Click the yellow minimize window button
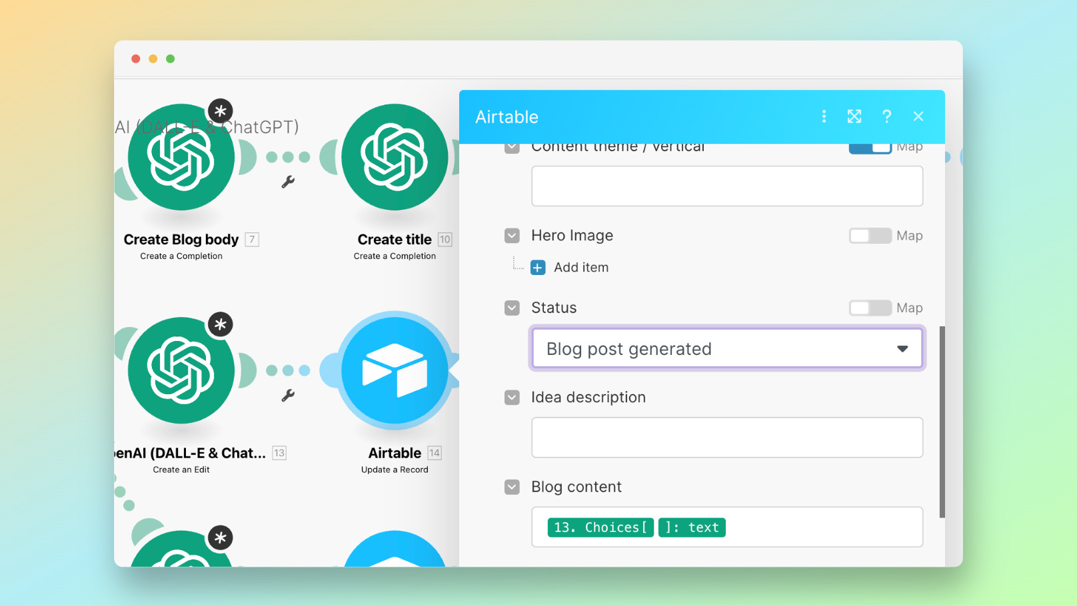 tap(153, 59)
